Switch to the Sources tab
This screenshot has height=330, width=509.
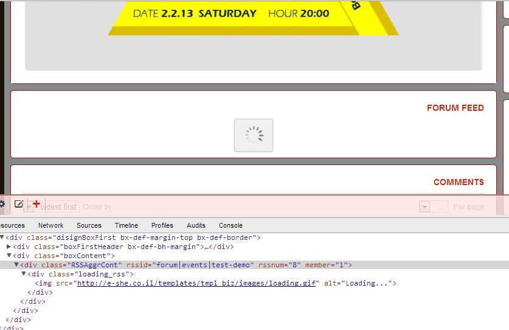pos(89,225)
